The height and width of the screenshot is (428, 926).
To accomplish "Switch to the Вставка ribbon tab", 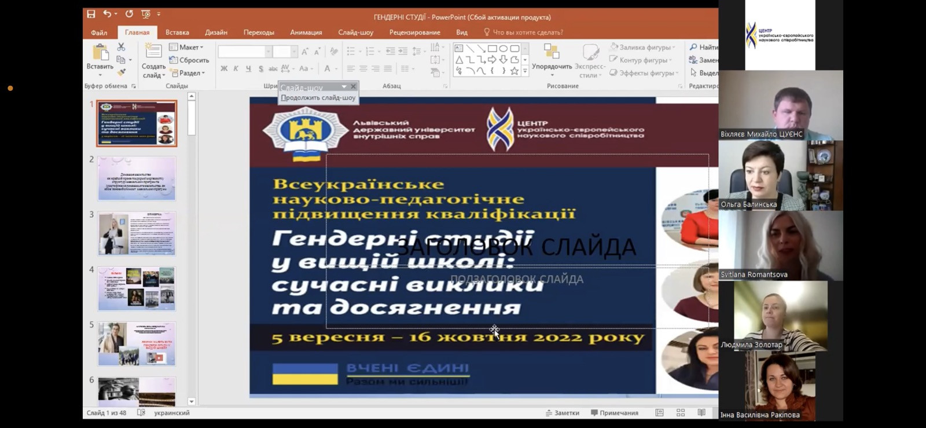I will click(x=177, y=32).
